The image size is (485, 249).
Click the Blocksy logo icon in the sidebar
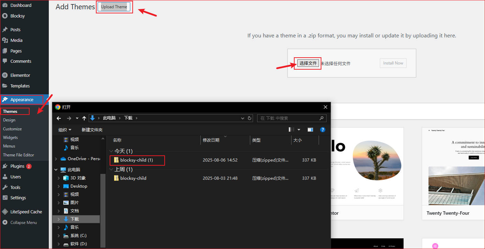[x=5, y=16]
